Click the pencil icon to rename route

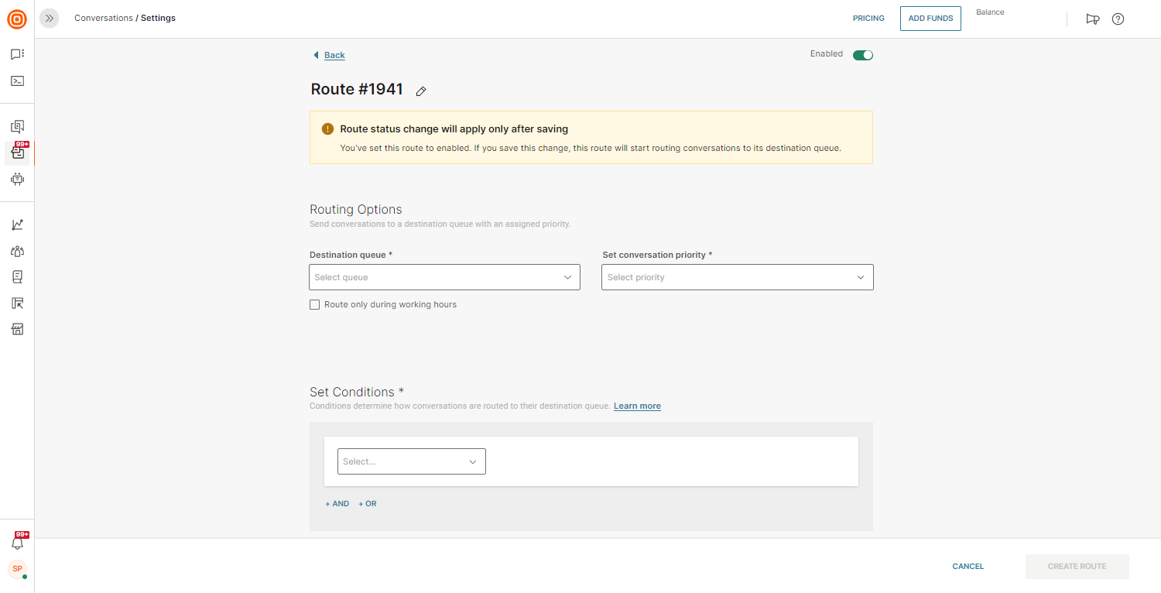[x=421, y=91]
